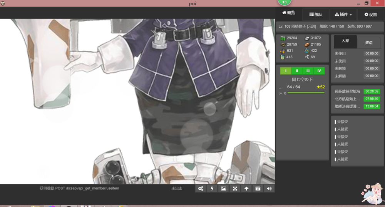Viewport: 385px width, 207px height.
Task: Click the lightning bolt icon in the bottom toolbar
Action: tap(212, 189)
